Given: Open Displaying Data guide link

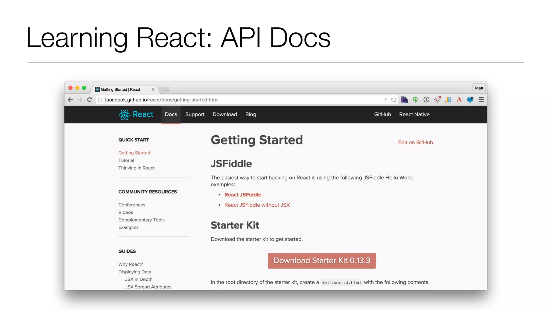Looking at the screenshot, I should click(135, 272).
